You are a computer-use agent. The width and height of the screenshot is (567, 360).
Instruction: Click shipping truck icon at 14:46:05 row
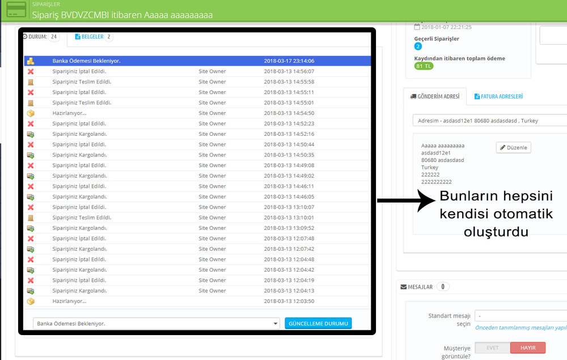pos(31,197)
